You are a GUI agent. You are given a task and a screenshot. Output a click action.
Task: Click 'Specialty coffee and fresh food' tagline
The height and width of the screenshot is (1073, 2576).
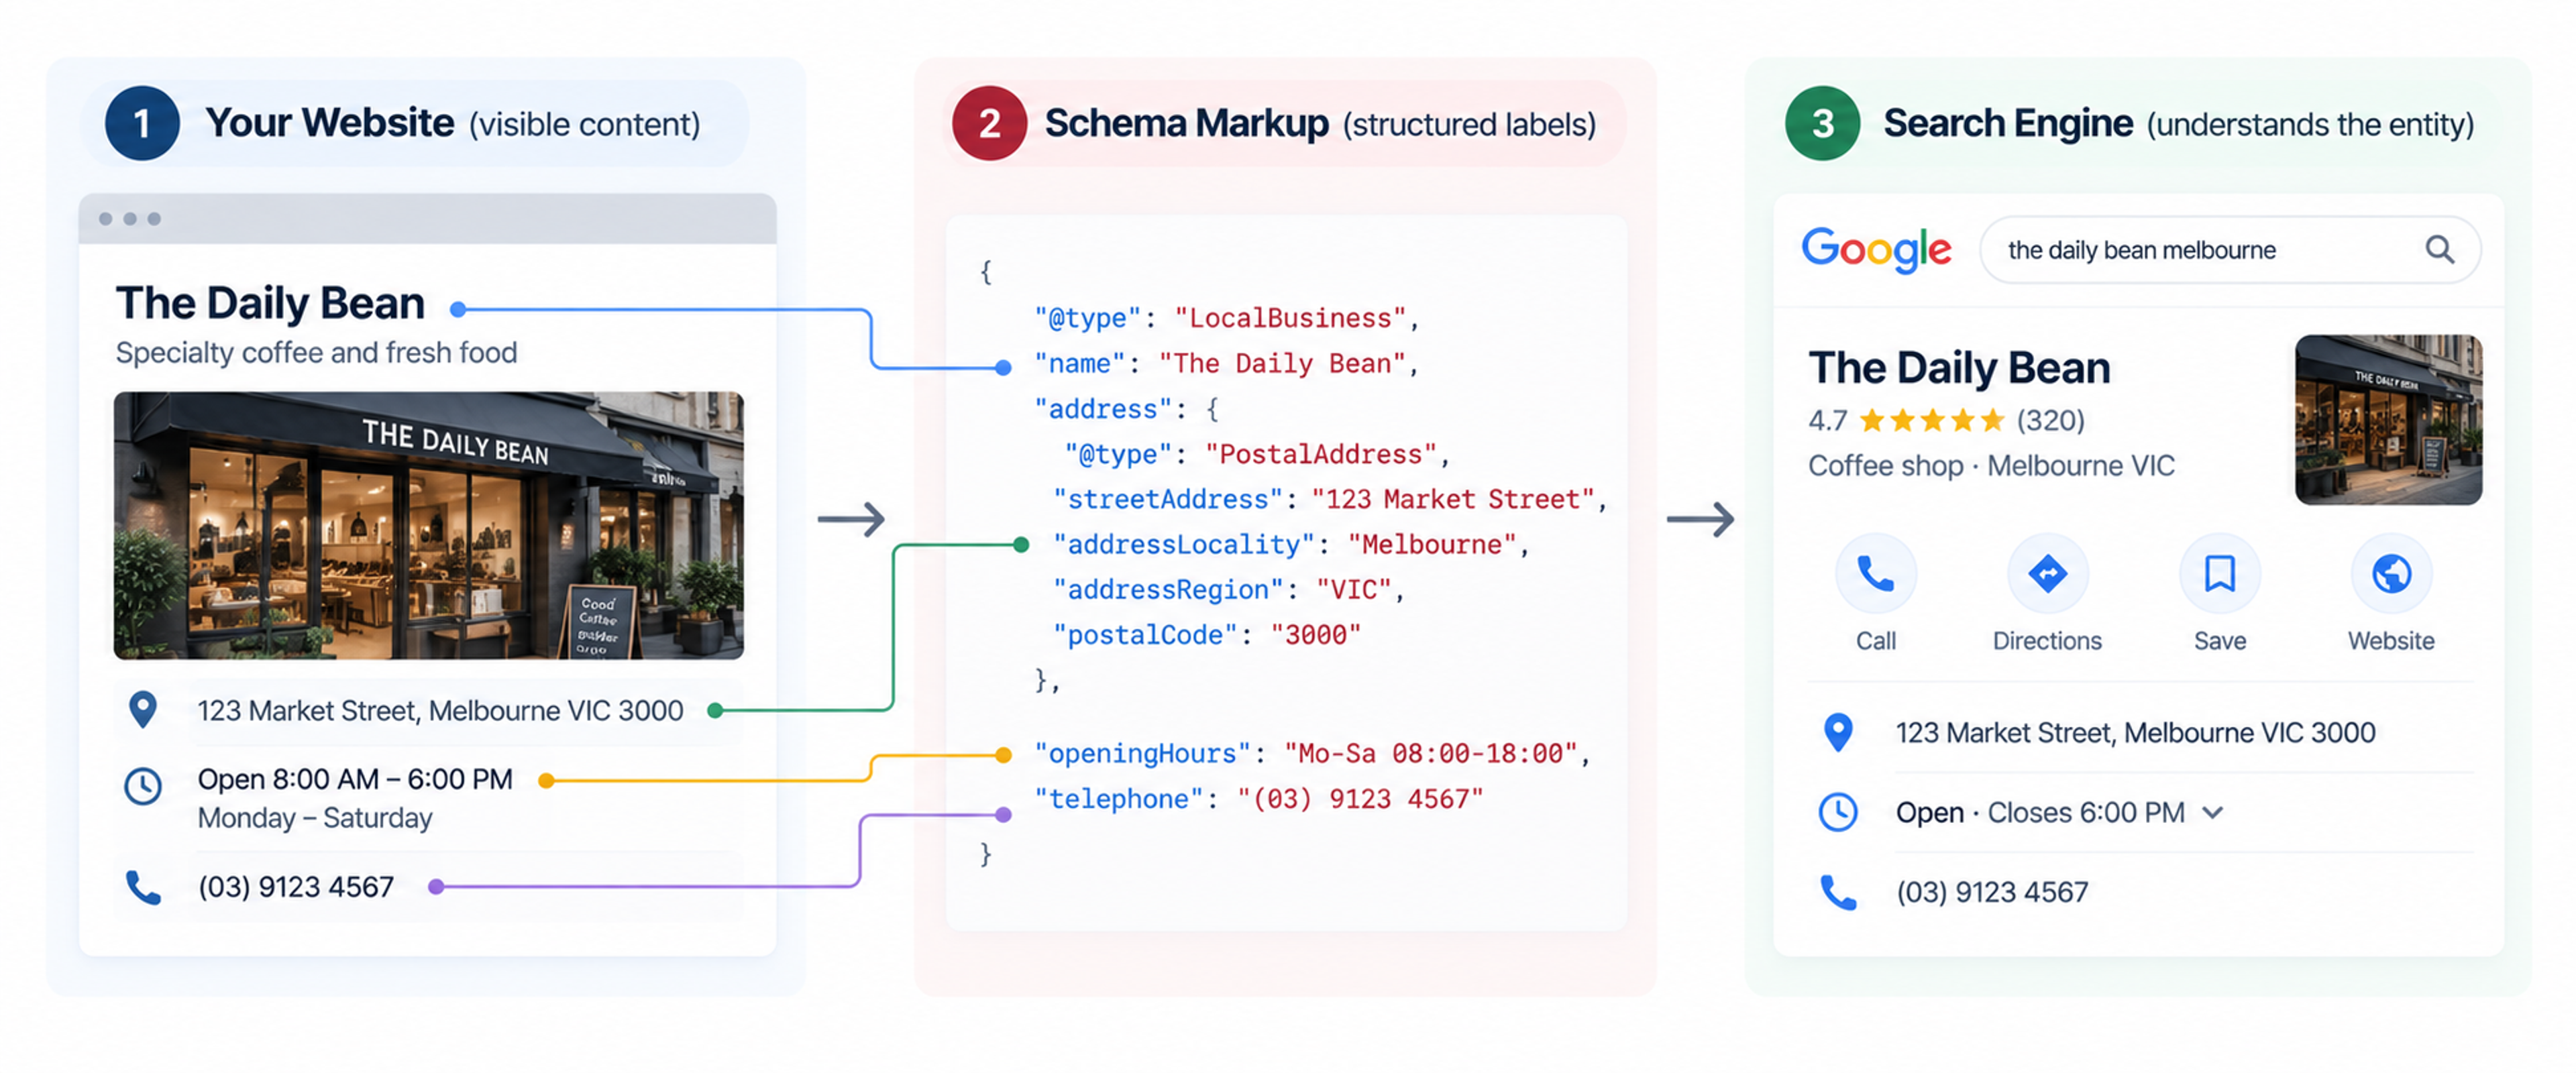[316, 353]
